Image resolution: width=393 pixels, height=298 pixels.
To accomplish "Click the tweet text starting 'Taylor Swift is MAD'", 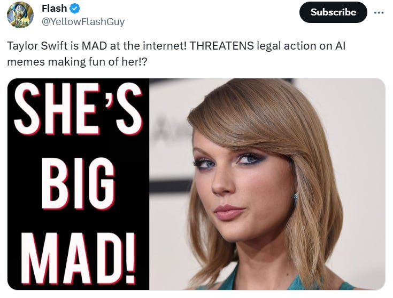I will [176, 54].
